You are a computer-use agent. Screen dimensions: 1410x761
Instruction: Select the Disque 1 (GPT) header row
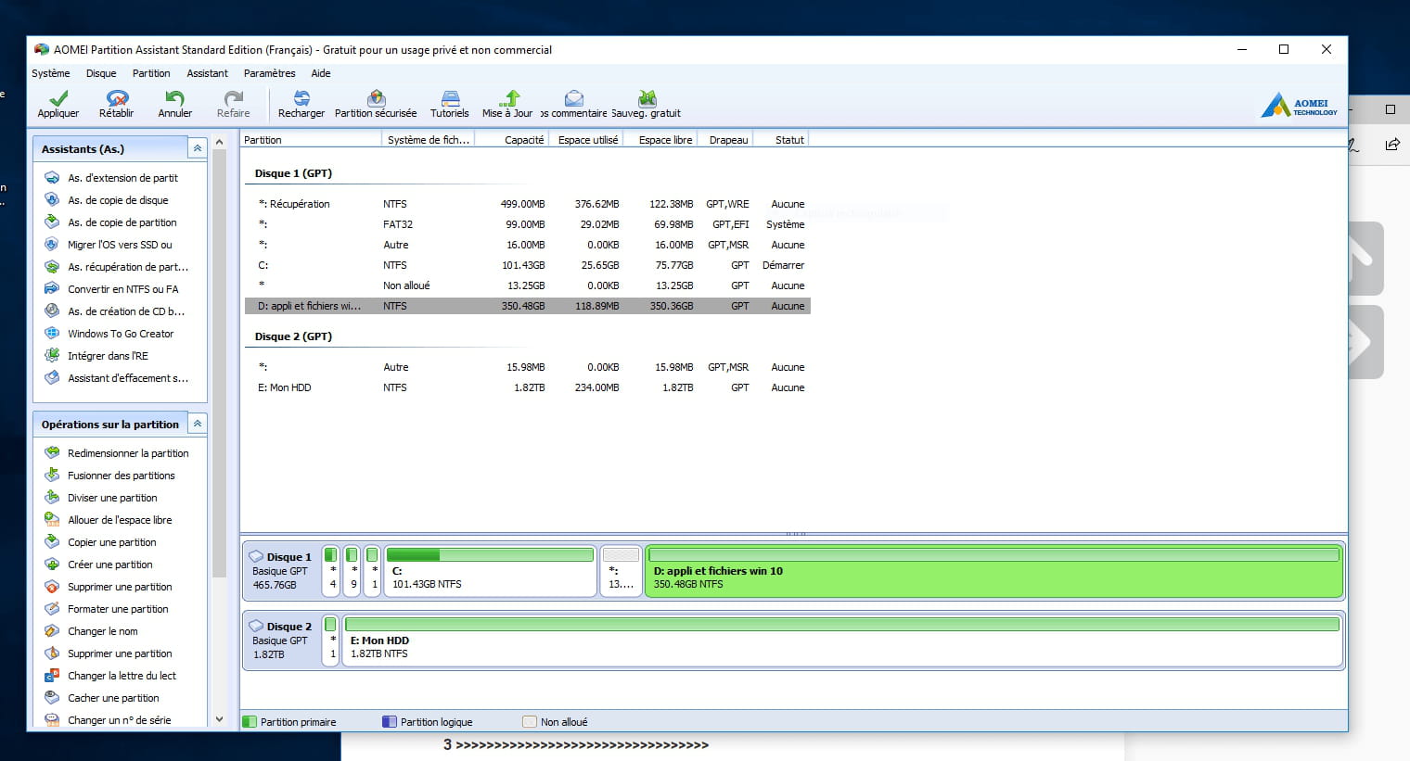293,173
